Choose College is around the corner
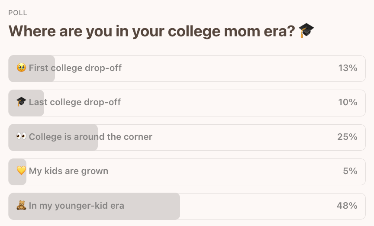The height and width of the screenshot is (226, 374). coord(187,137)
